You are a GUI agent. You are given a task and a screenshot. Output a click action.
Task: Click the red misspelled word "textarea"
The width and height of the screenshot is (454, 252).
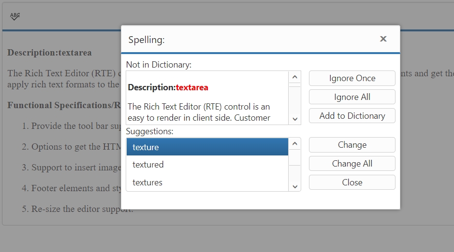click(x=192, y=88)
